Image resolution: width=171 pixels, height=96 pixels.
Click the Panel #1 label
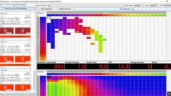point(41,13)
